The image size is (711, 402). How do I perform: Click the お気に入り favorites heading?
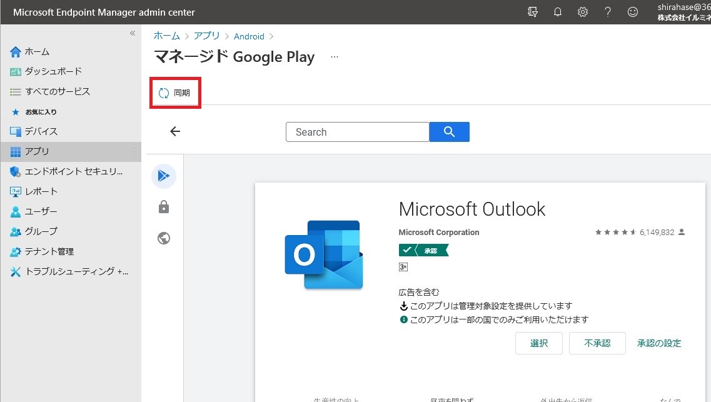point(41,112)
